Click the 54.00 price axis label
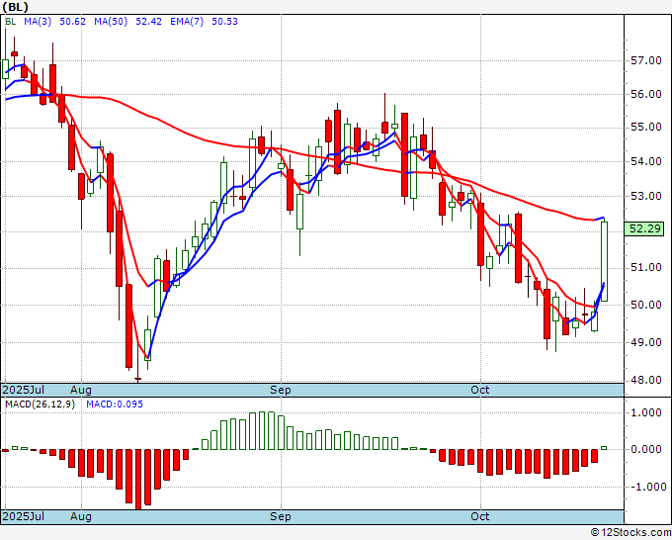The width and height of the screenshot is (672, 540). 646,161
